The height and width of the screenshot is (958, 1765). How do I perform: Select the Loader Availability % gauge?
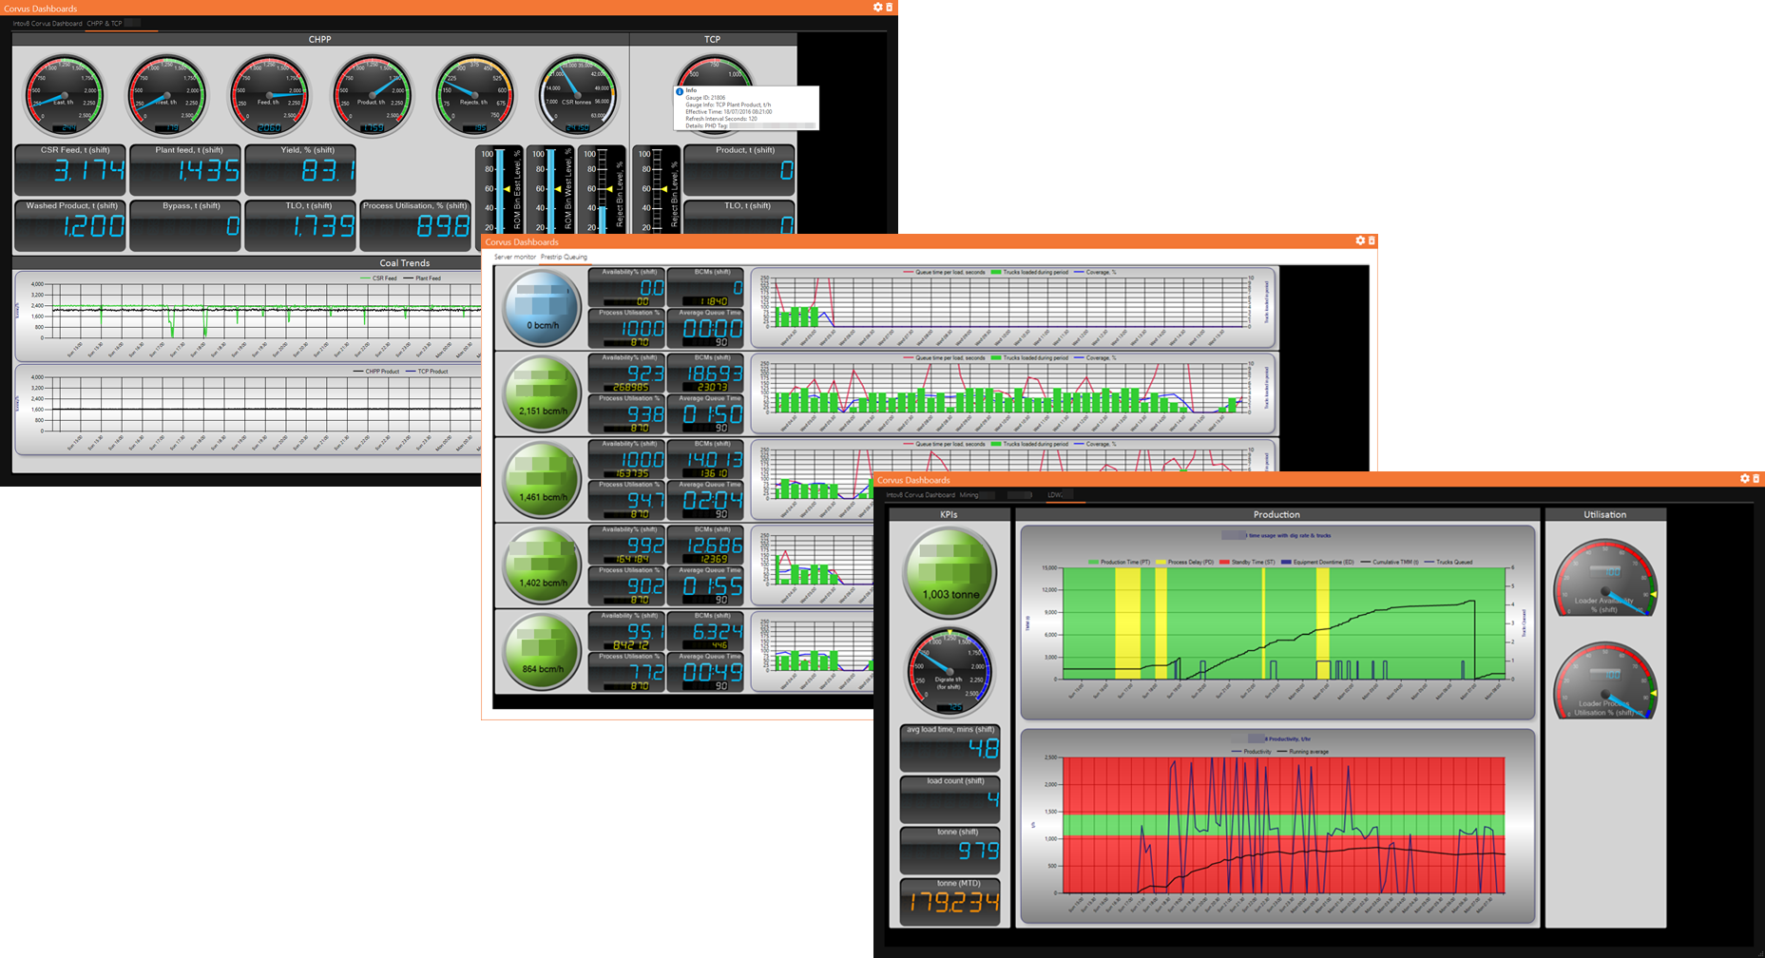[1605, 580]
